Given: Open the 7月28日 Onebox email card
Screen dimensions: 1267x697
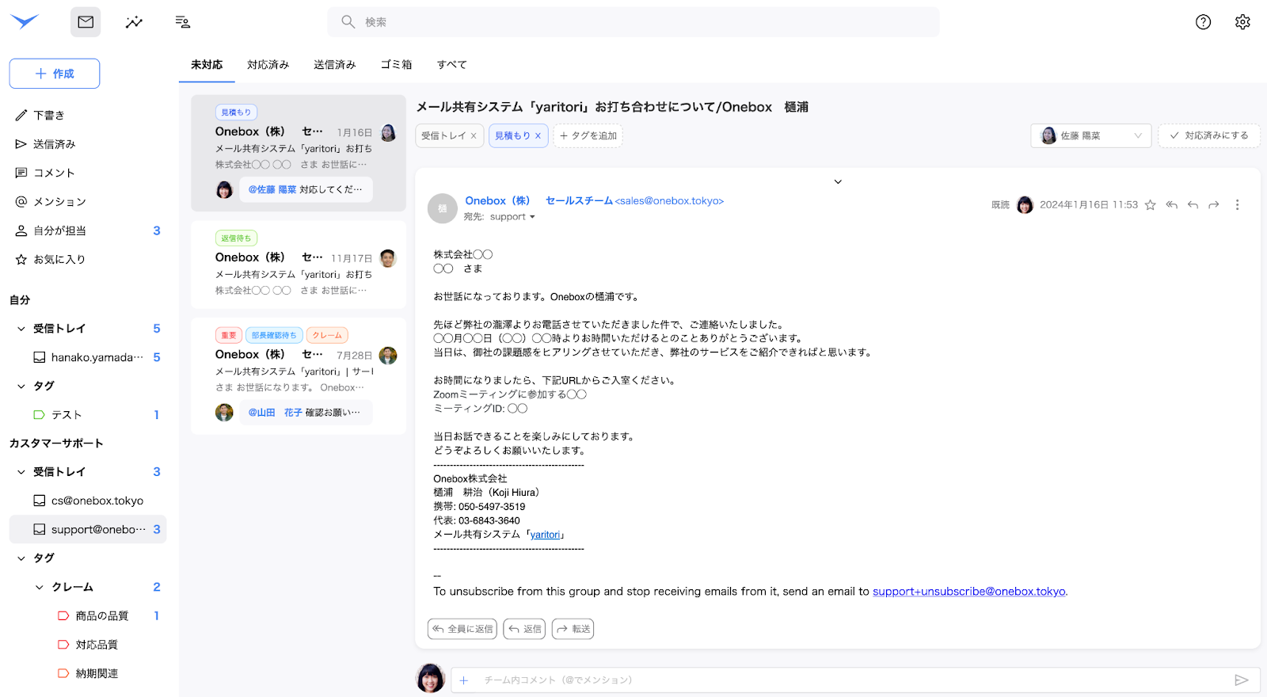Looking at the screenshot, I should (299, 376).
